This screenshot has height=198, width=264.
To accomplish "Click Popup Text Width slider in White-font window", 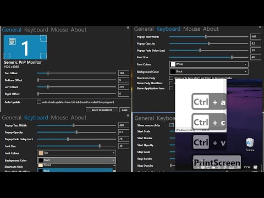I will [206, 37].
